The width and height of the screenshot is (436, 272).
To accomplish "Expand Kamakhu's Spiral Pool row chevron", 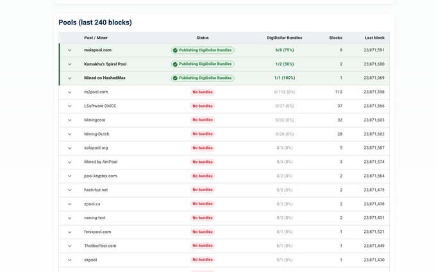I will [x=69, y=64].
